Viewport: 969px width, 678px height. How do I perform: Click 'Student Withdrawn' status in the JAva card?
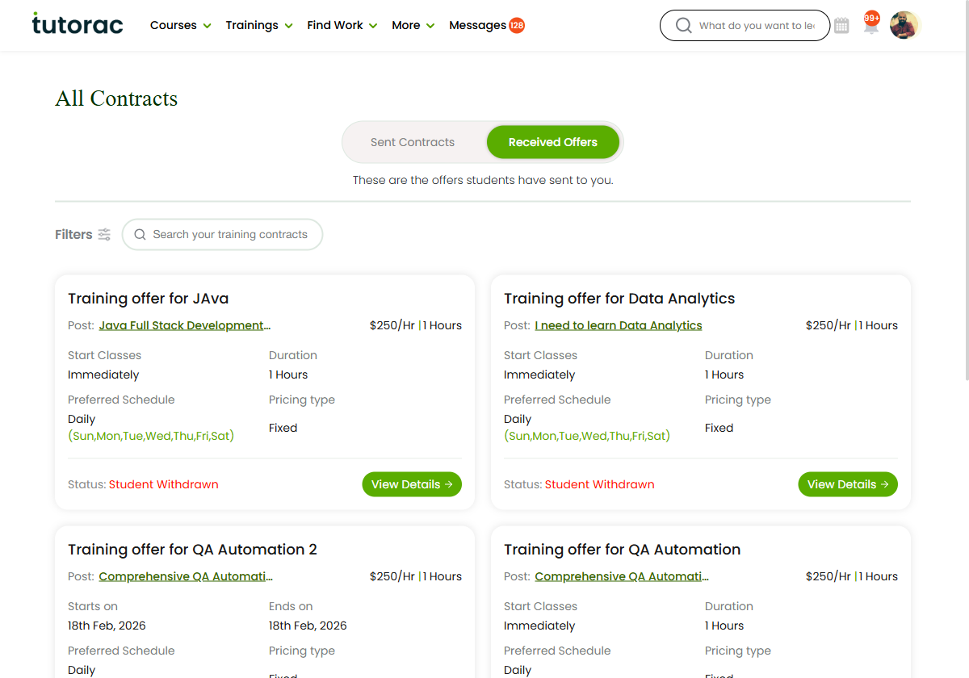pos(164,484)
